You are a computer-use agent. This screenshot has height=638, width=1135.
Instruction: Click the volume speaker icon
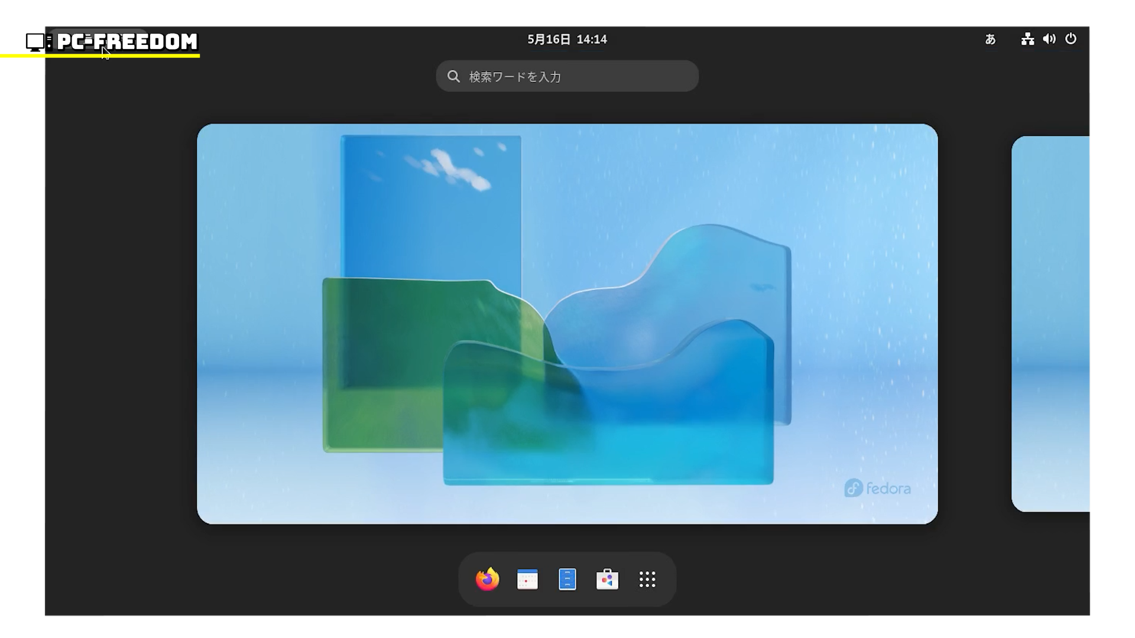[1049, 39]
